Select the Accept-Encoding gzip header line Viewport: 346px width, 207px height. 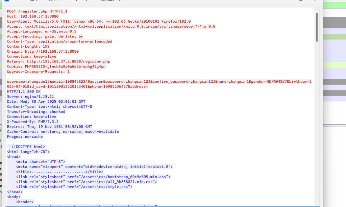(x=45, y=36)
